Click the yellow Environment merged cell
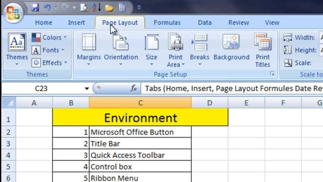The height and width of the screenshot is (182, 323). pyautogui.click(x=140, y=117)
